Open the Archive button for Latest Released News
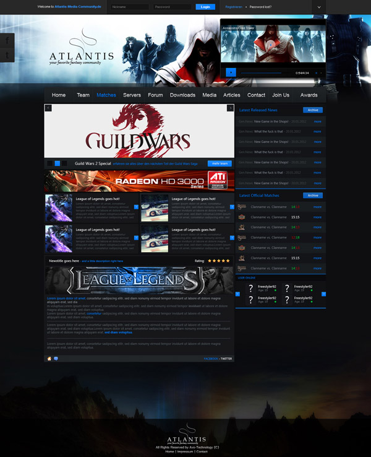This screenshot has height=457, width=371. (x=313, y=110)
